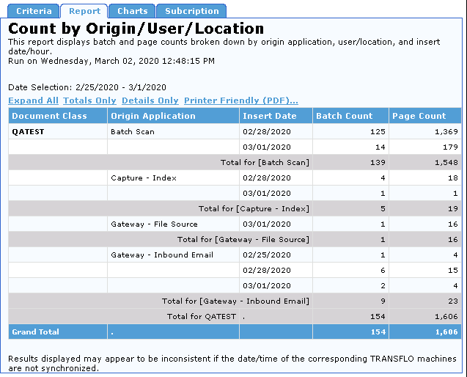Click the Batch Count column header
The width and height of the screenshot is (467, 377).
click(x=344, y=116)
